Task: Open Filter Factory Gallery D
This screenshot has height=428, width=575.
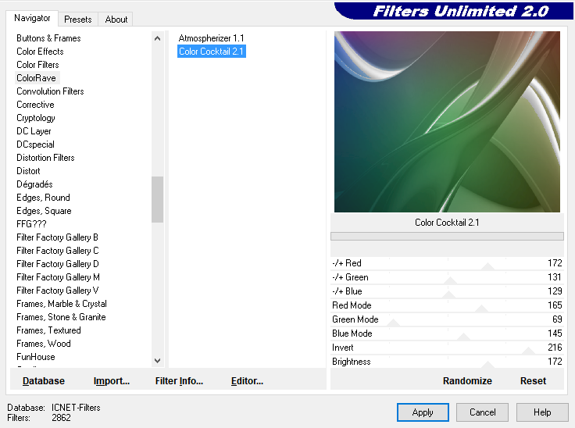Action: (x=58, y=264)
